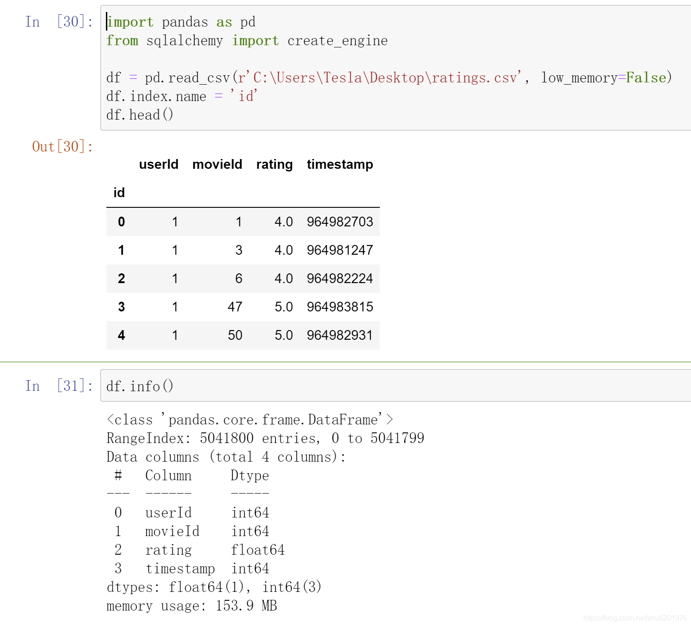The height and width of the screenshot is (626, 691).
Task: Click the userId column header
Action: pos(158,164)
